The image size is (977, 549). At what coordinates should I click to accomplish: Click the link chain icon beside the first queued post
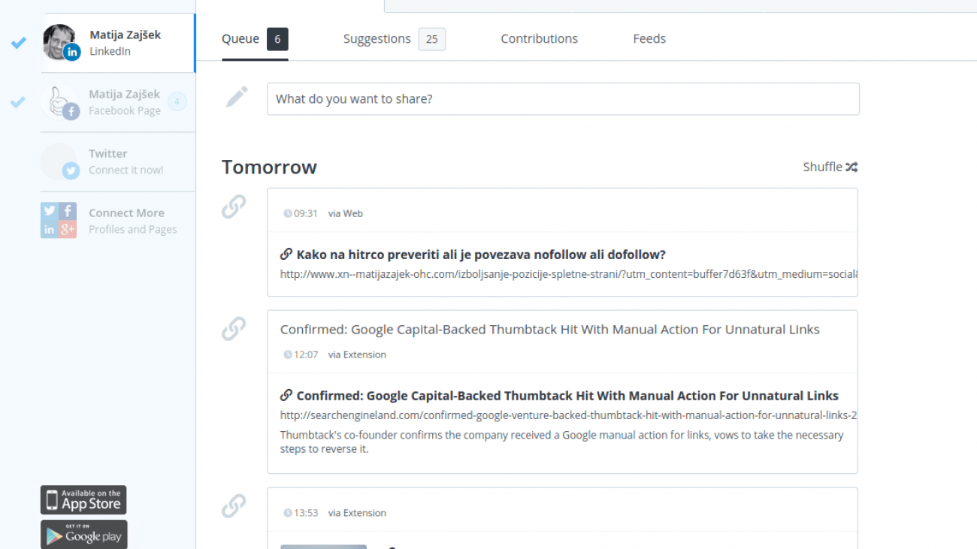coord(233,208)
